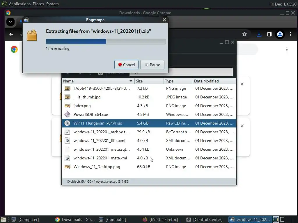The image size is (298, 223).
Task: Open the Places menu
Action: [38, 4]
